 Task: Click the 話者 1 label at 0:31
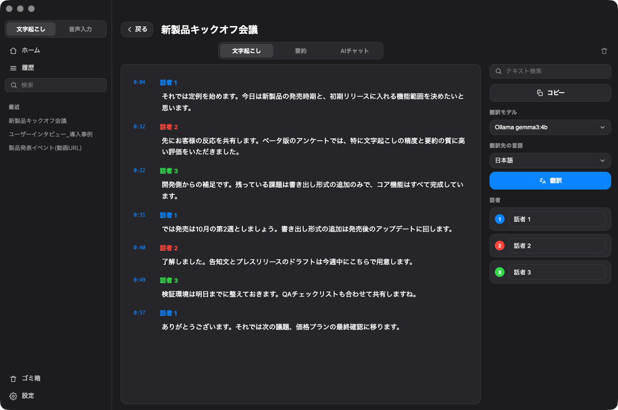tap(169, 215)
